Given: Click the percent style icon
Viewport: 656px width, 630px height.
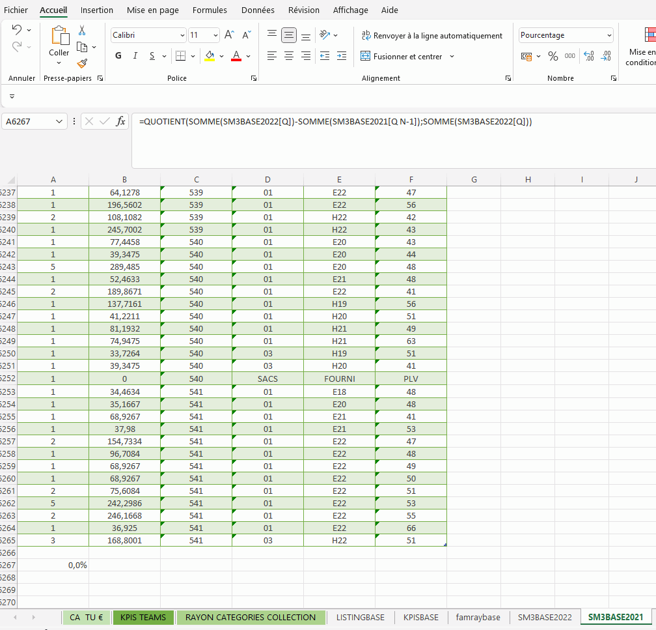Looking at the screenshot, I should (x=553, y=56).
